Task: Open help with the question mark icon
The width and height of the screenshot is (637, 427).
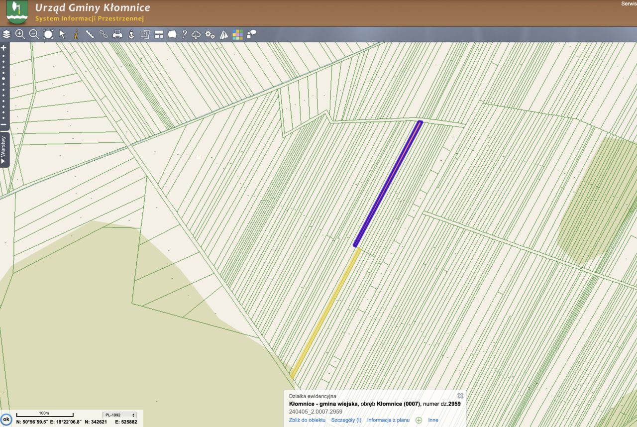Action: pos(184,34)
